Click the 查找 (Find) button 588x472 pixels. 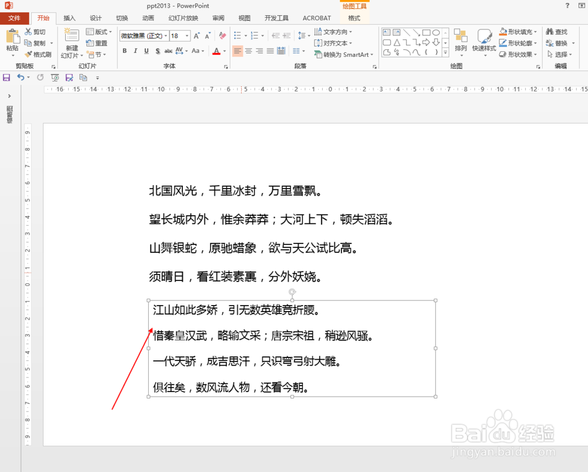coord(556,32)
